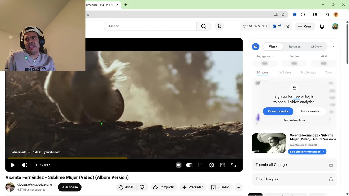Open the Crear menu
This screenshot has width=349, height=196.
click(x=305, y=26)
